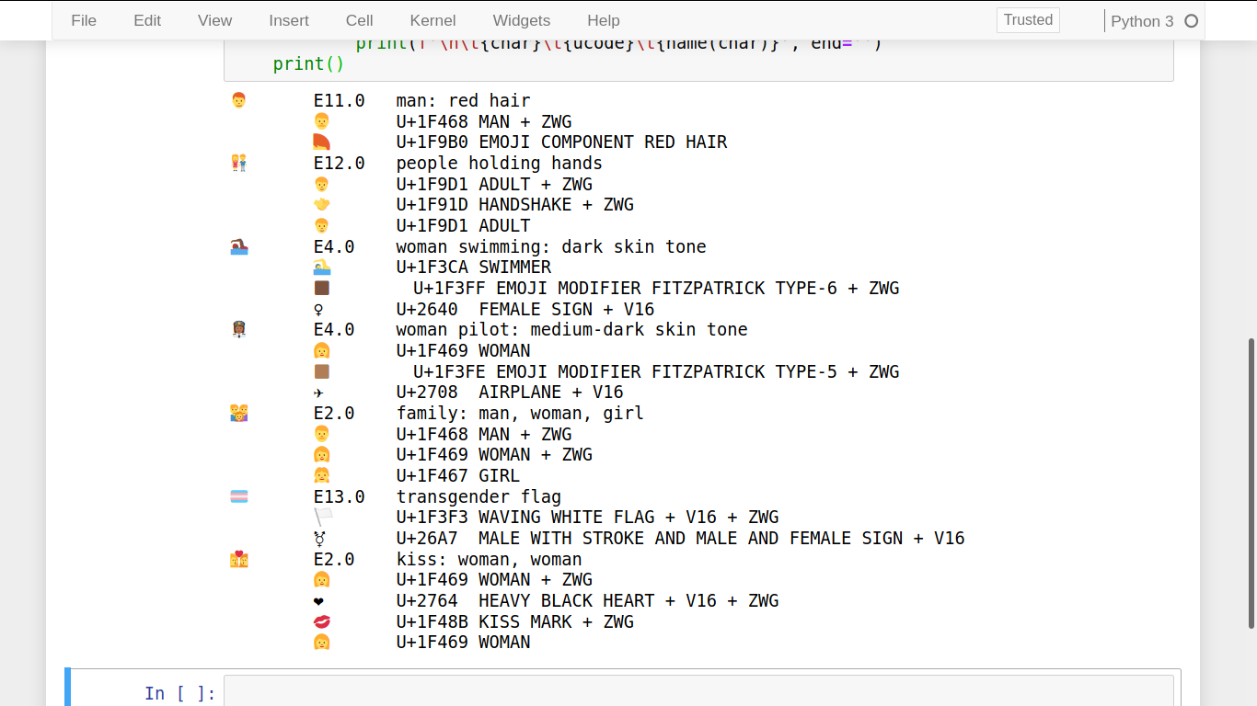The image size is (1257, 706).
Task: Open the Edit menu
Action: [x=147, y=20]
